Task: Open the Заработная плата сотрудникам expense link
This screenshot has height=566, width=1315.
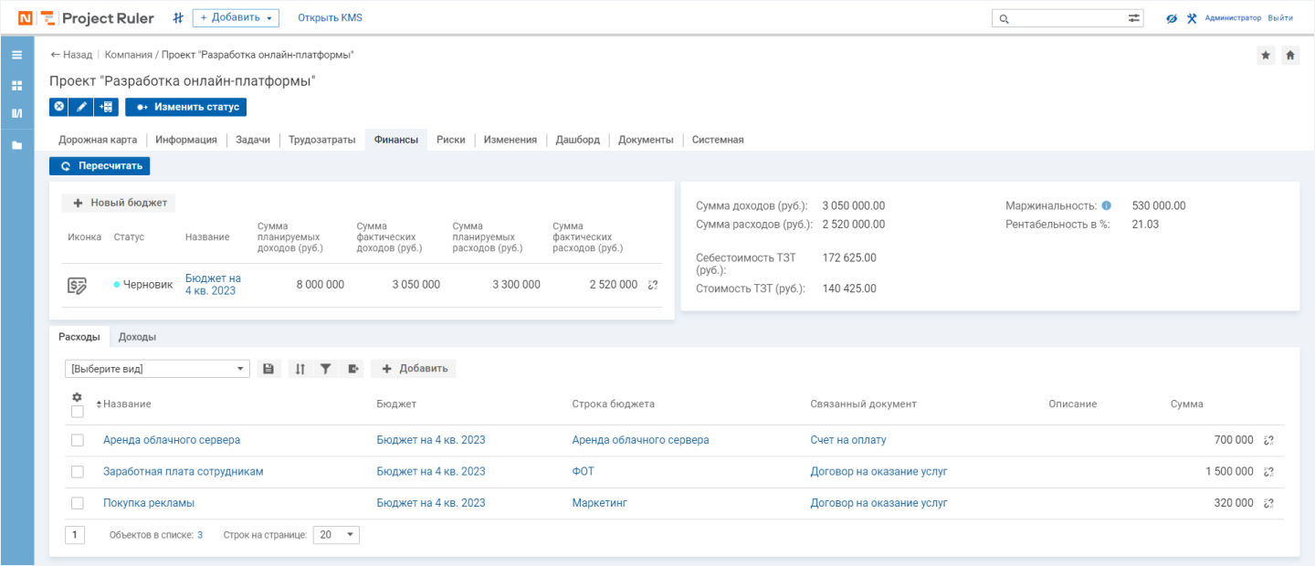Action: pos(184,472)
